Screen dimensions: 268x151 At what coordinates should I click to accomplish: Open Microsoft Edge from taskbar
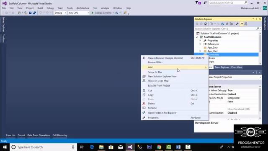click(92, 147)
